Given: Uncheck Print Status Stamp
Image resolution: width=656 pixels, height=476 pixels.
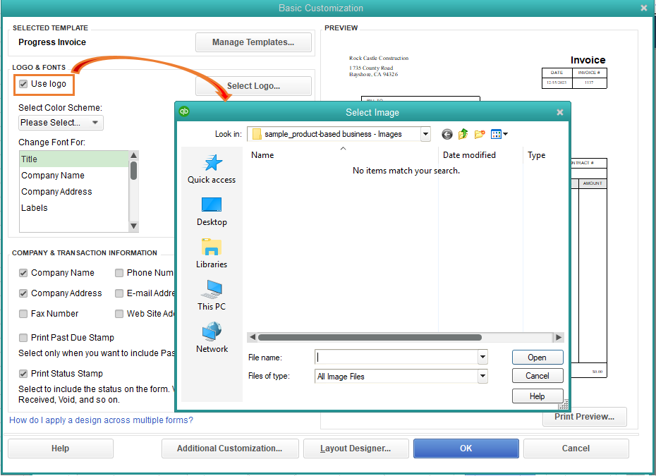Looking at the screenshot, I should 23,374.
